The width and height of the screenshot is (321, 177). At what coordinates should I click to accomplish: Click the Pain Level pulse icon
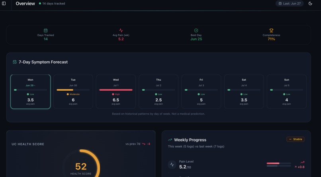pos(172,165)
